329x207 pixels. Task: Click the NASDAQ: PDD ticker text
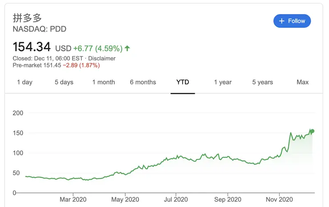(x=39, y=29)
